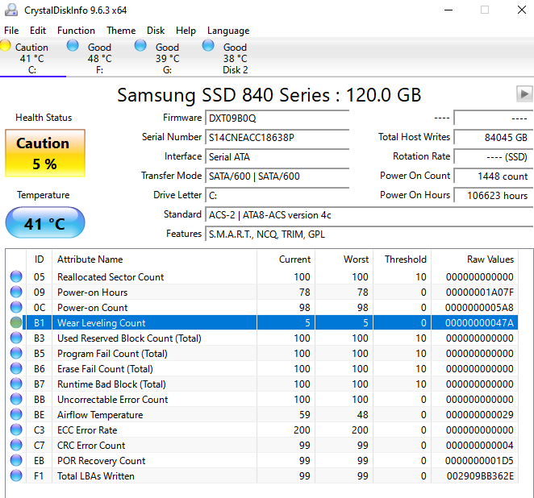Click status orb for Erase Fail Count
This screenshot has width=534, height=498.
click(x=16, y=368)
